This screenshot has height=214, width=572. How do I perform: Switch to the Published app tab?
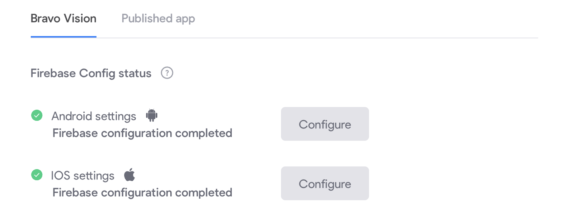(x=158, y=18)
